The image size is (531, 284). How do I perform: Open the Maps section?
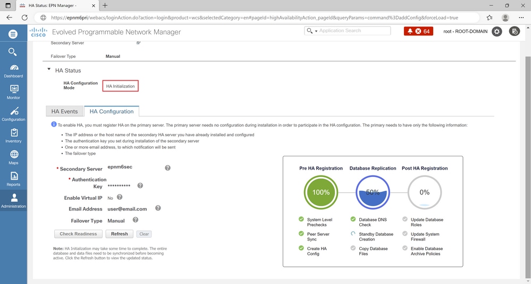click(x=13, y=157)
